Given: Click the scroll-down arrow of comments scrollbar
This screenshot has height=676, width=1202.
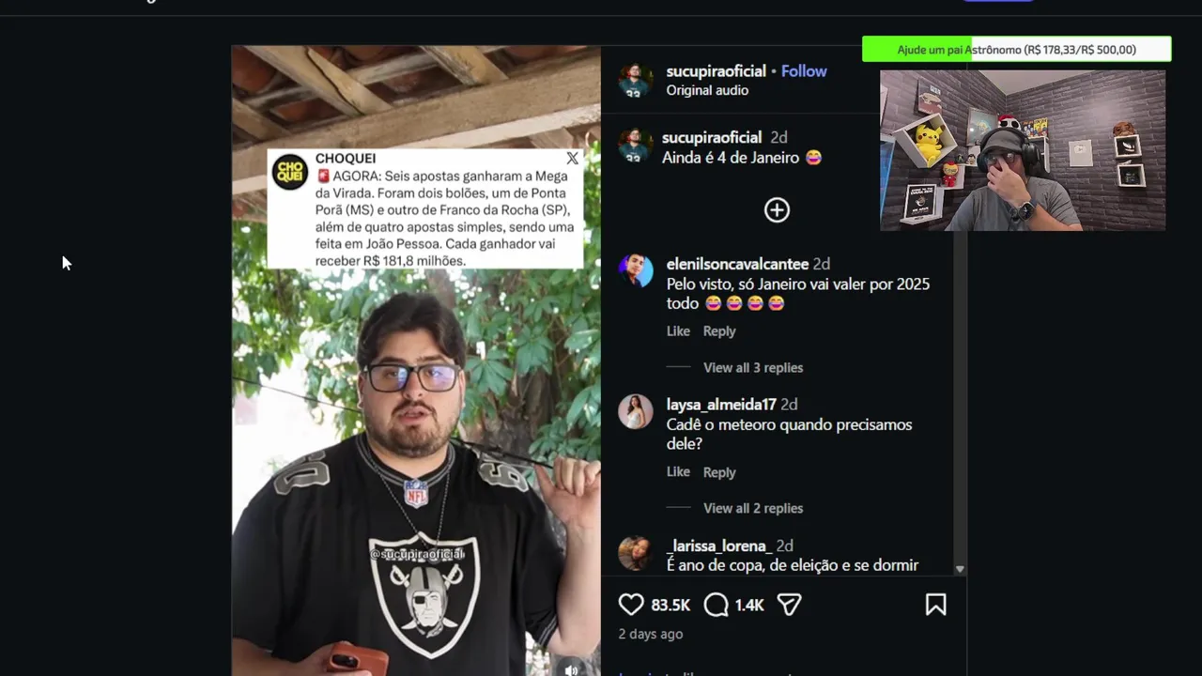Looking at the screenshot, I should 960,569.
